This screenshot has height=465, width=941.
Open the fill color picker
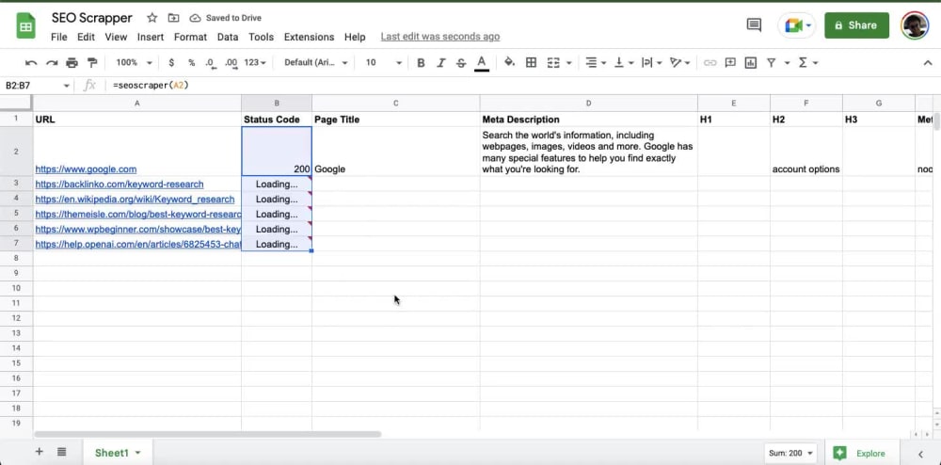click(509, 62)
